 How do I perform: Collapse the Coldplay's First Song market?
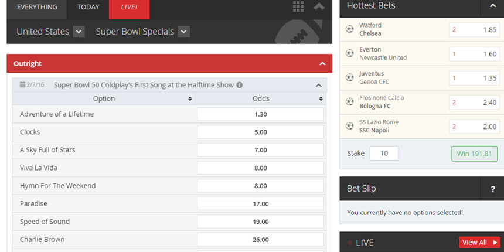point(319,85)
